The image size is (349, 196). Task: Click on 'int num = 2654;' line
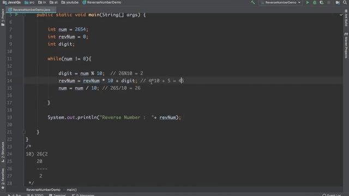point(68,29)
